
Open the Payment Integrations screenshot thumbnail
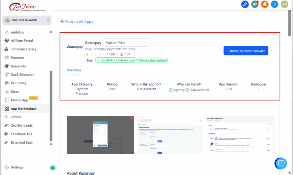pos(240,135)
